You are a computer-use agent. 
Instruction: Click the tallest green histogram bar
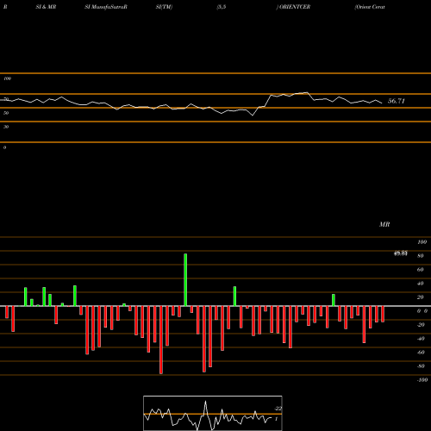pyautogui.click(x=185, y=280)
